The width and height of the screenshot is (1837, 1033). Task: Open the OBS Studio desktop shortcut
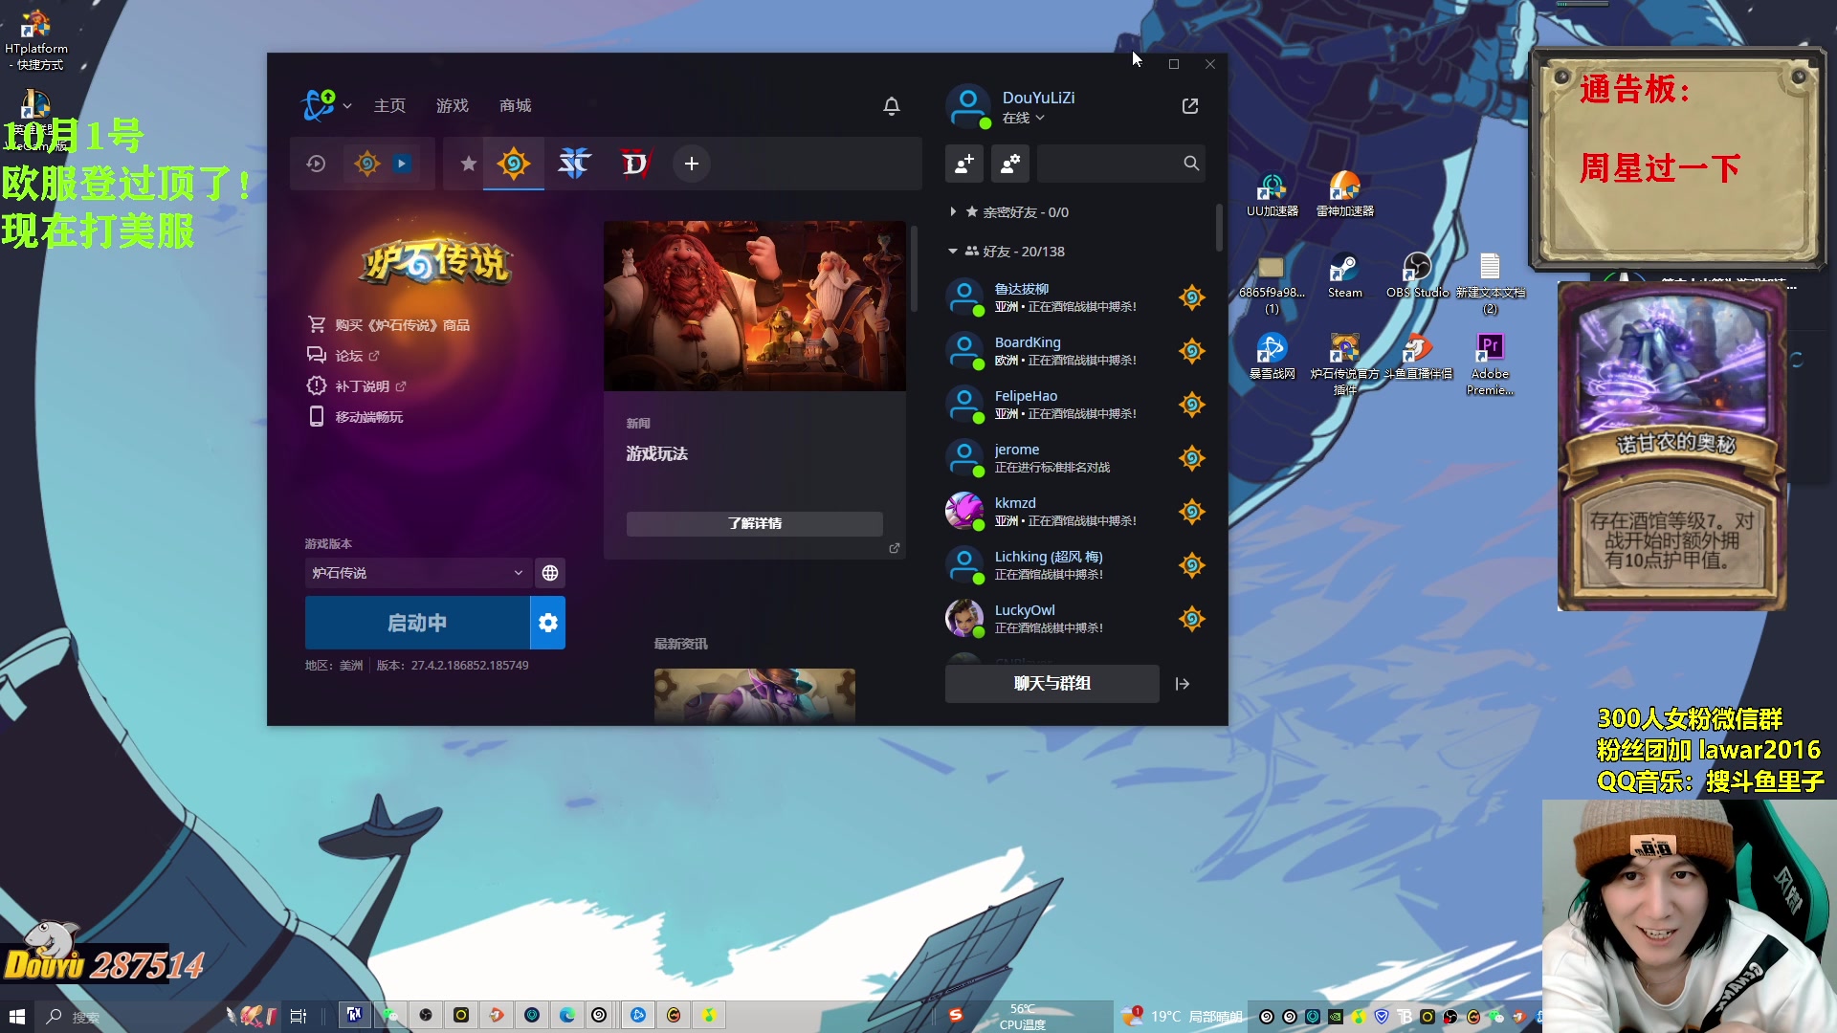[x=1417, y=275]
